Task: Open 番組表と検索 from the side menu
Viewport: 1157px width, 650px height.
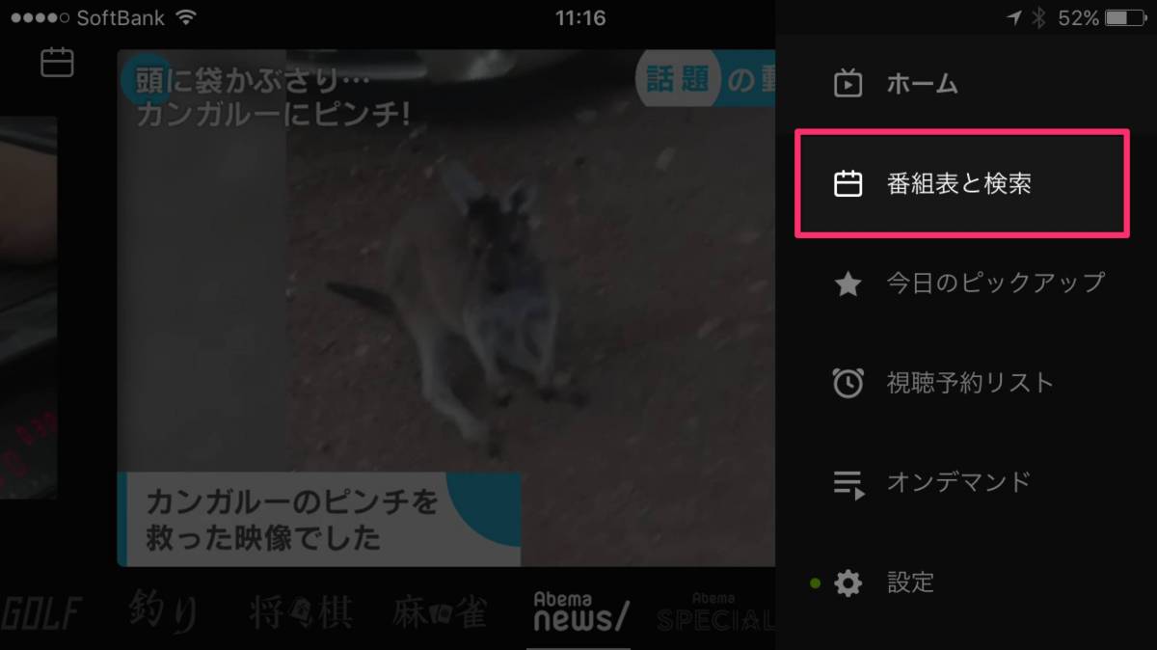Action: [x=959, y=183]
